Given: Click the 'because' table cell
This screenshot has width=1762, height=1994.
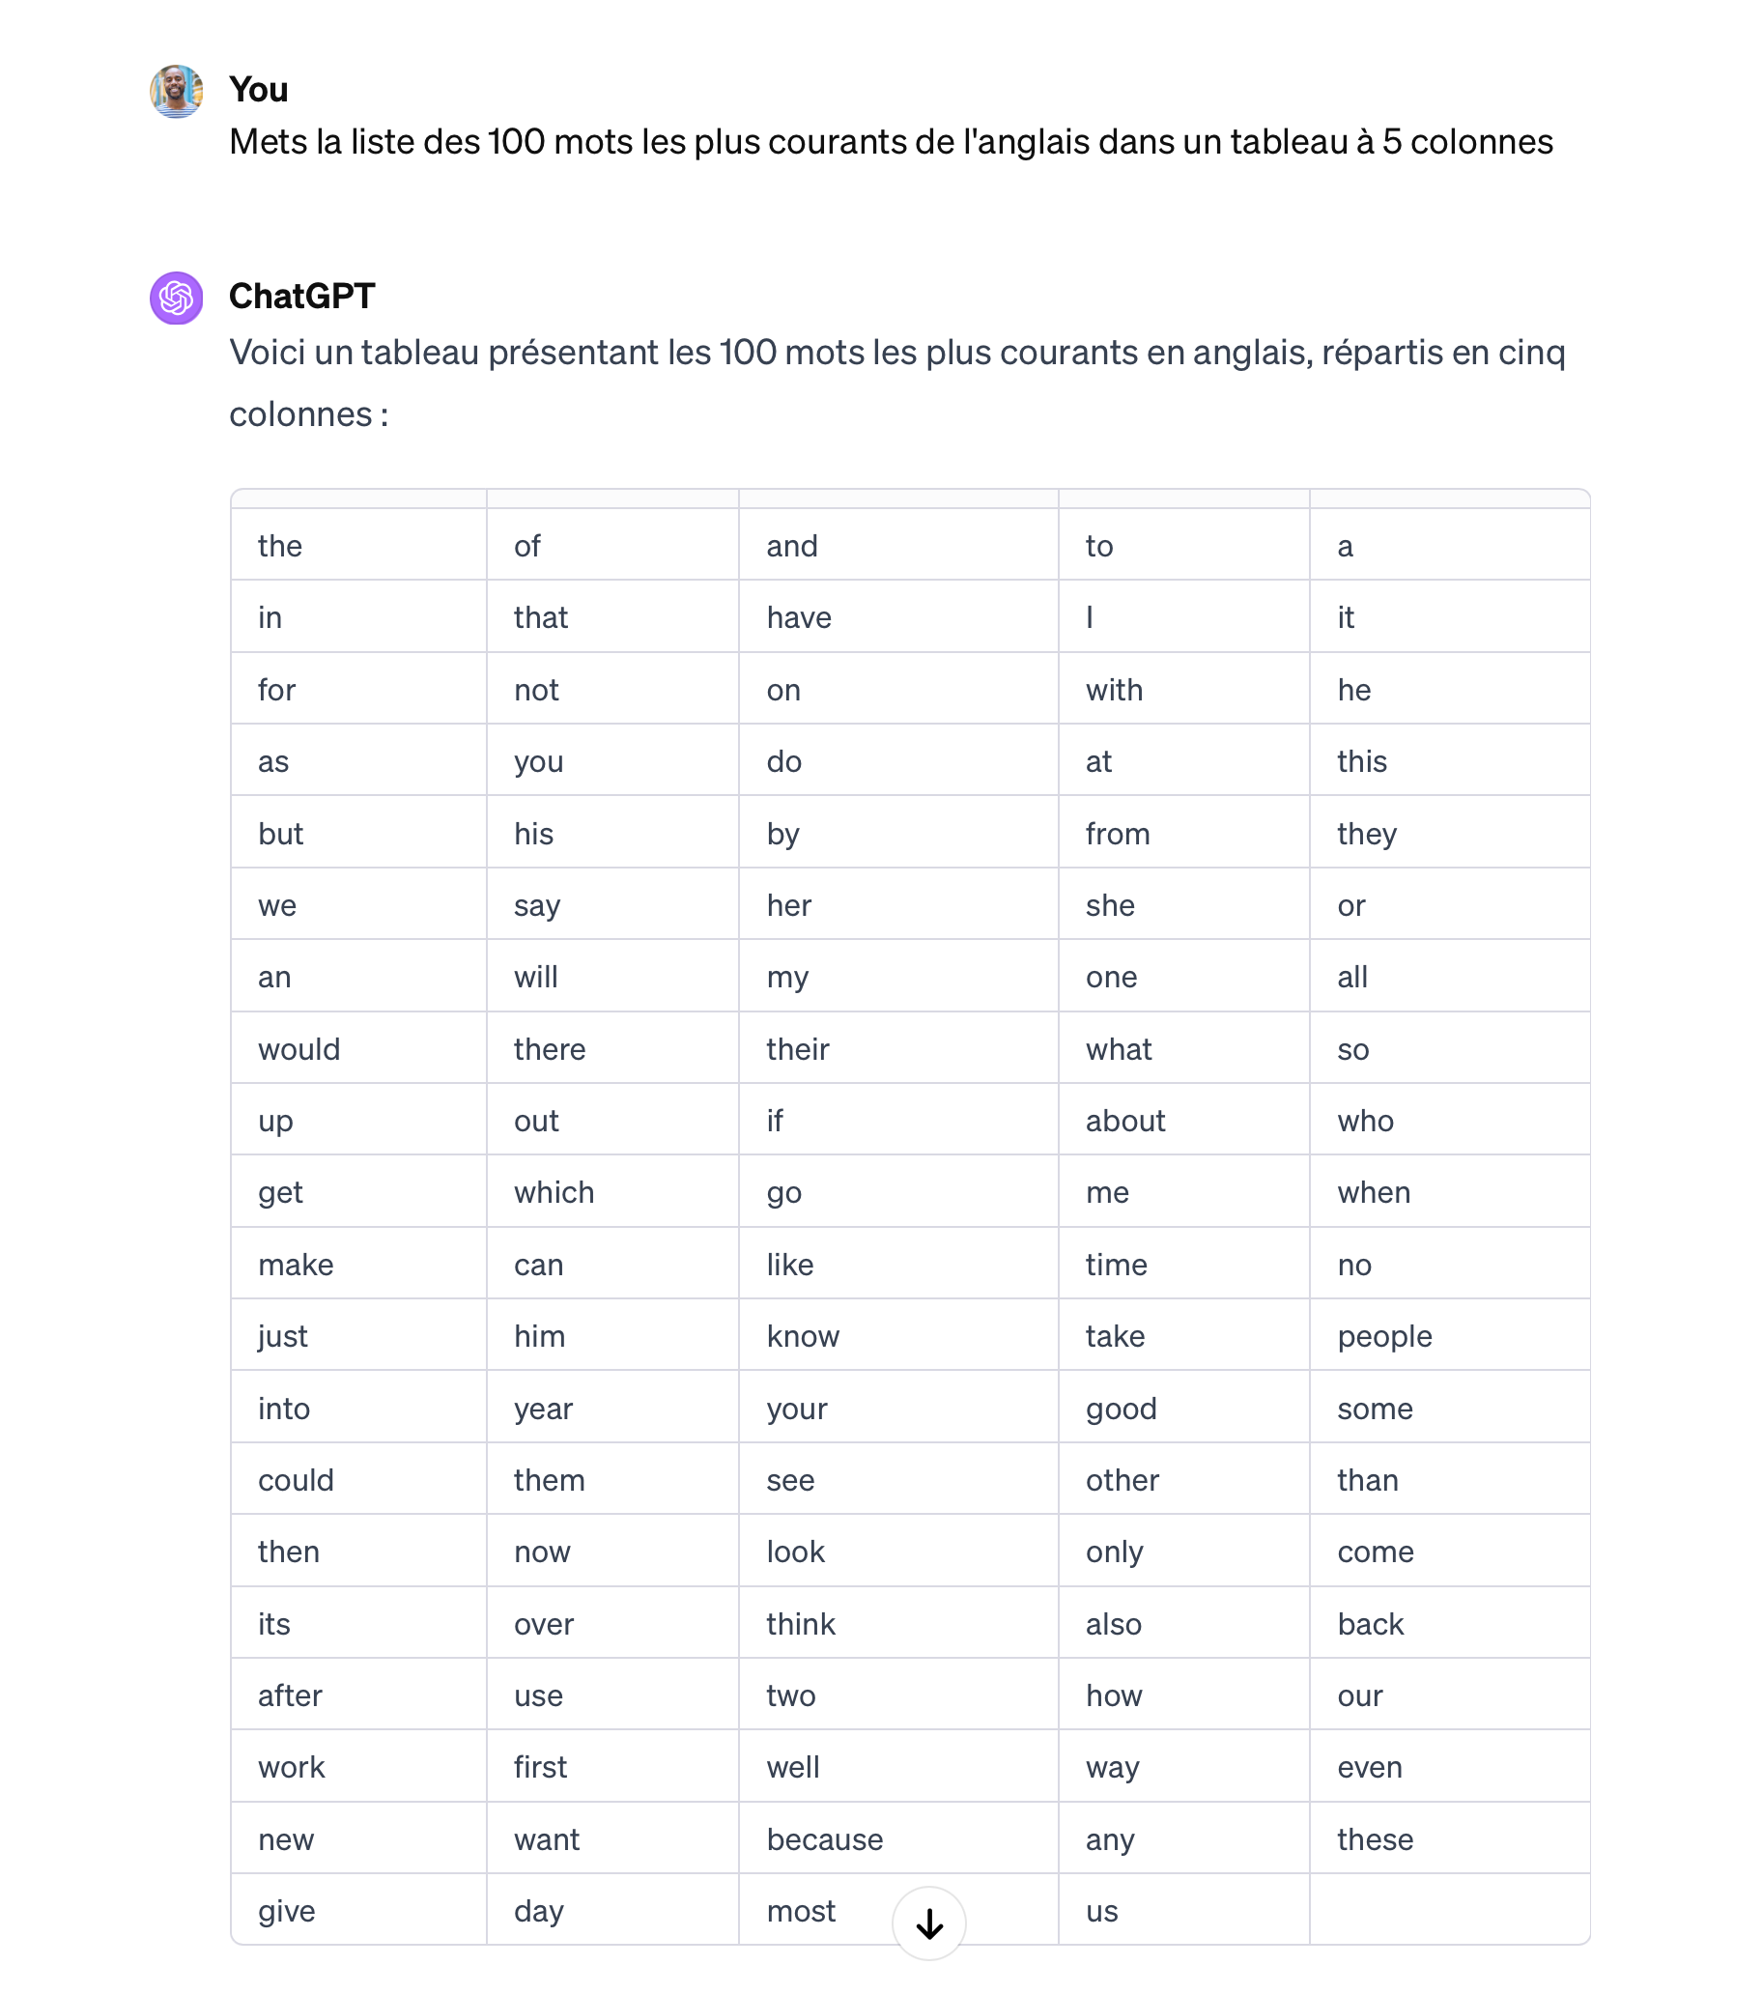Looking at the screenshot, I should click(x=897, y=1837).
